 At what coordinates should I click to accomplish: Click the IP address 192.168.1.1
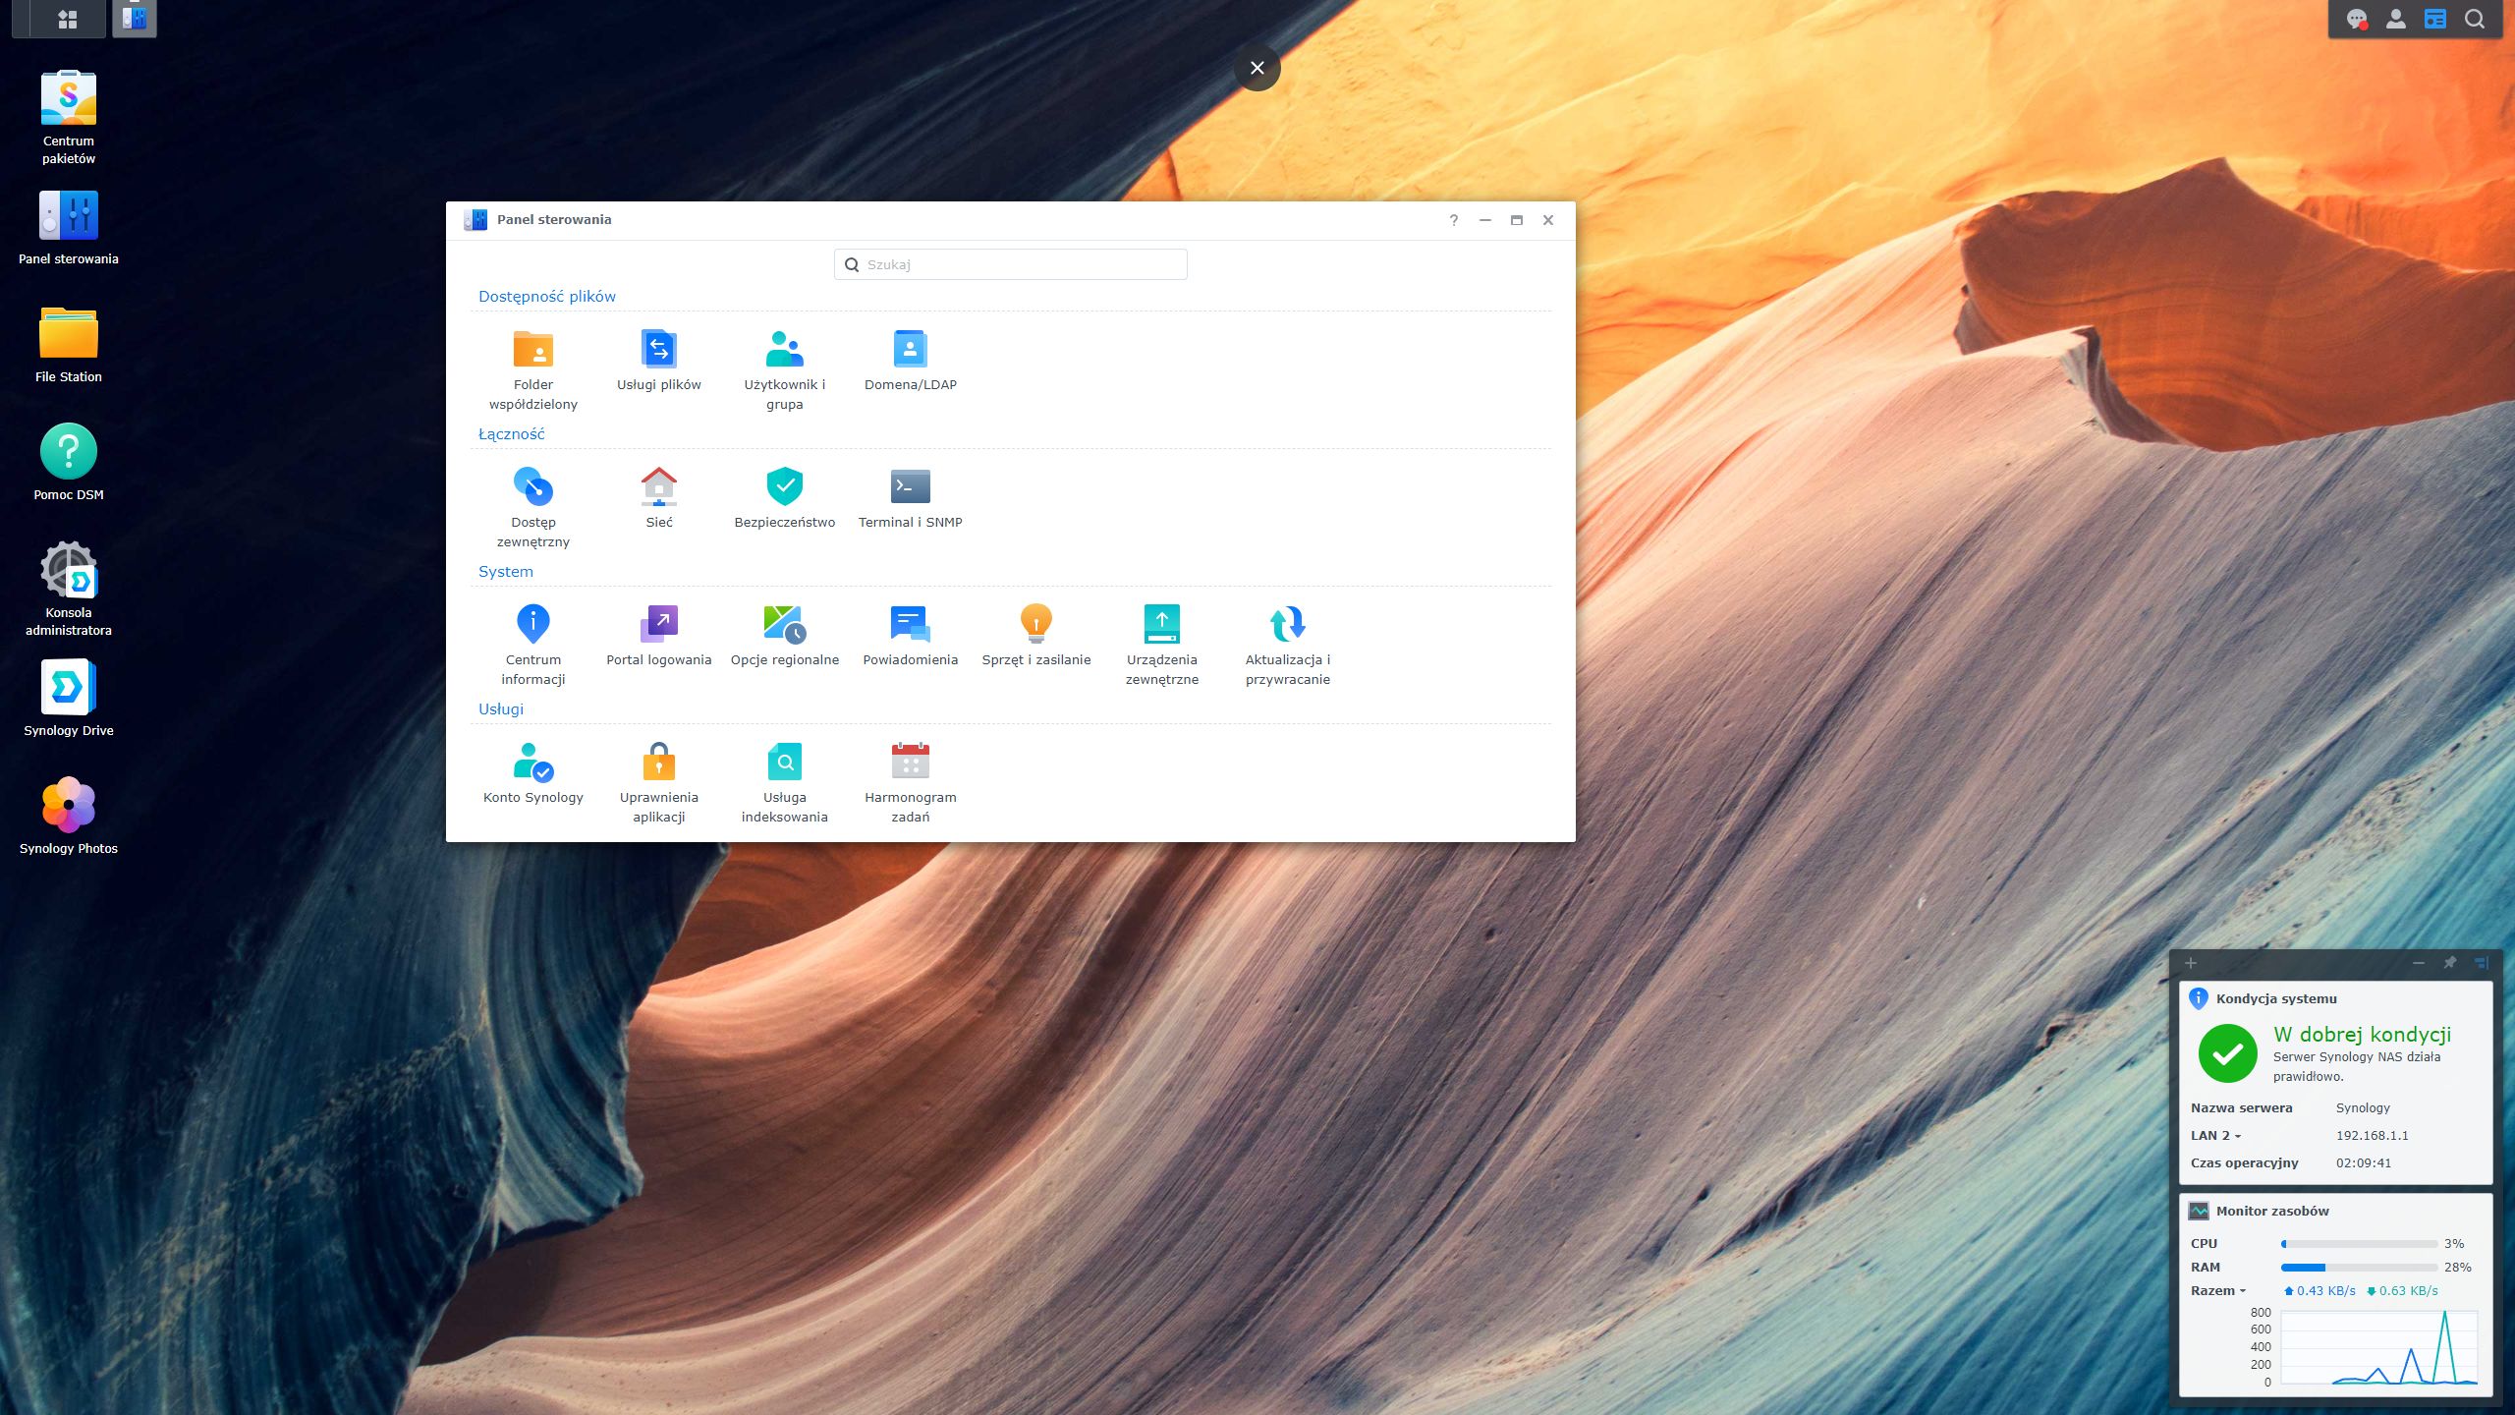coord(2373,1135)
